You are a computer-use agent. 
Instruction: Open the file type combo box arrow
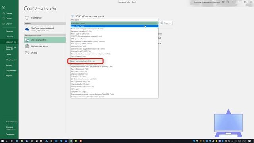pyautogui.click(x=157, y=23)
